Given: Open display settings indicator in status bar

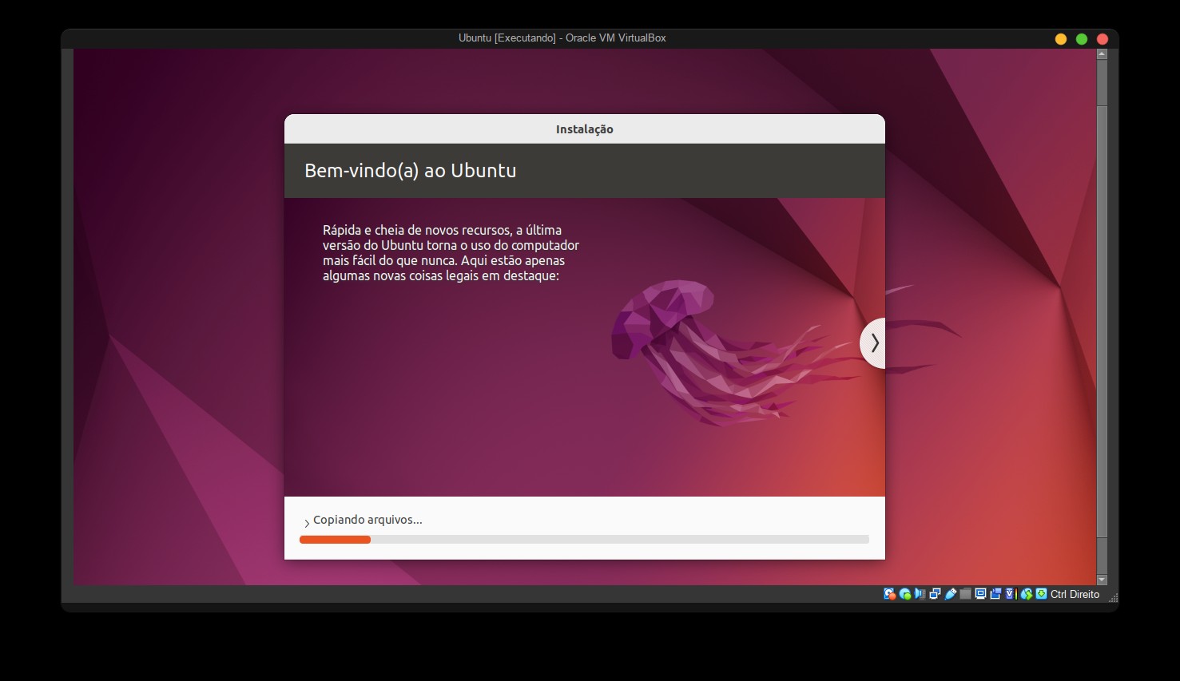Looking at the screenshot, I should tap(980, 594).
